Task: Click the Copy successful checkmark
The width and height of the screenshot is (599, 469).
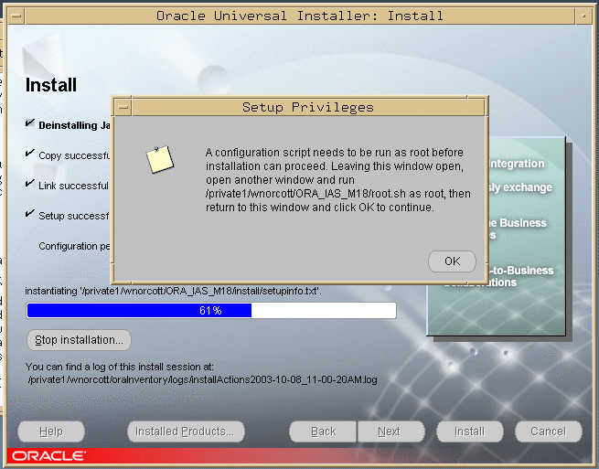Action: coord(30,153)
